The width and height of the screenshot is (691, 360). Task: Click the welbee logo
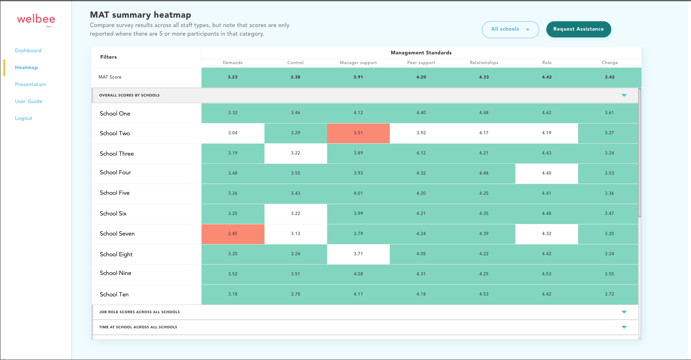tap(36, 20)
